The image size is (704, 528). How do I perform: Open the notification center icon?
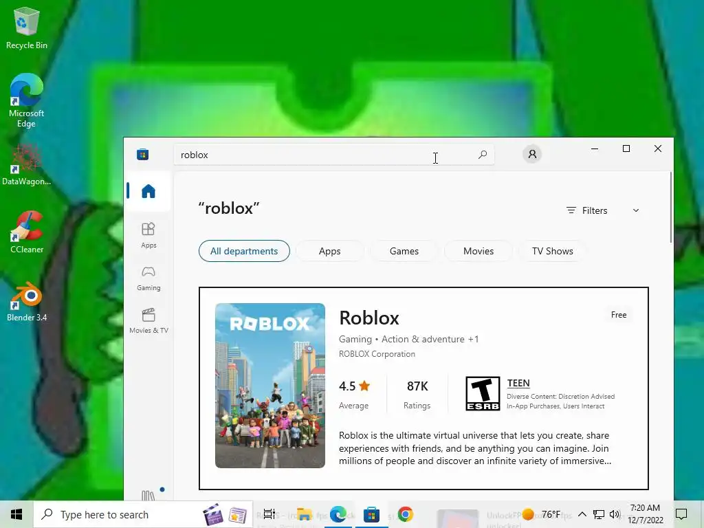[681, 514]
